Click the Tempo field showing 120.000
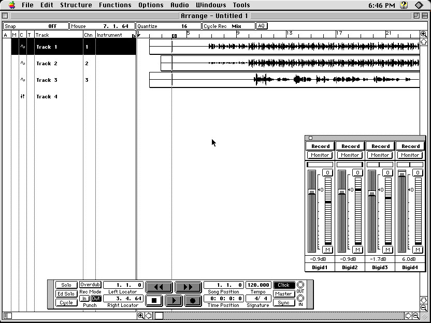Screen dimensions: 431x323 click(x=258, y=285)
